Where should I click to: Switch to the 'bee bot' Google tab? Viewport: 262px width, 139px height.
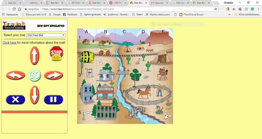click(x=13, y=3)
